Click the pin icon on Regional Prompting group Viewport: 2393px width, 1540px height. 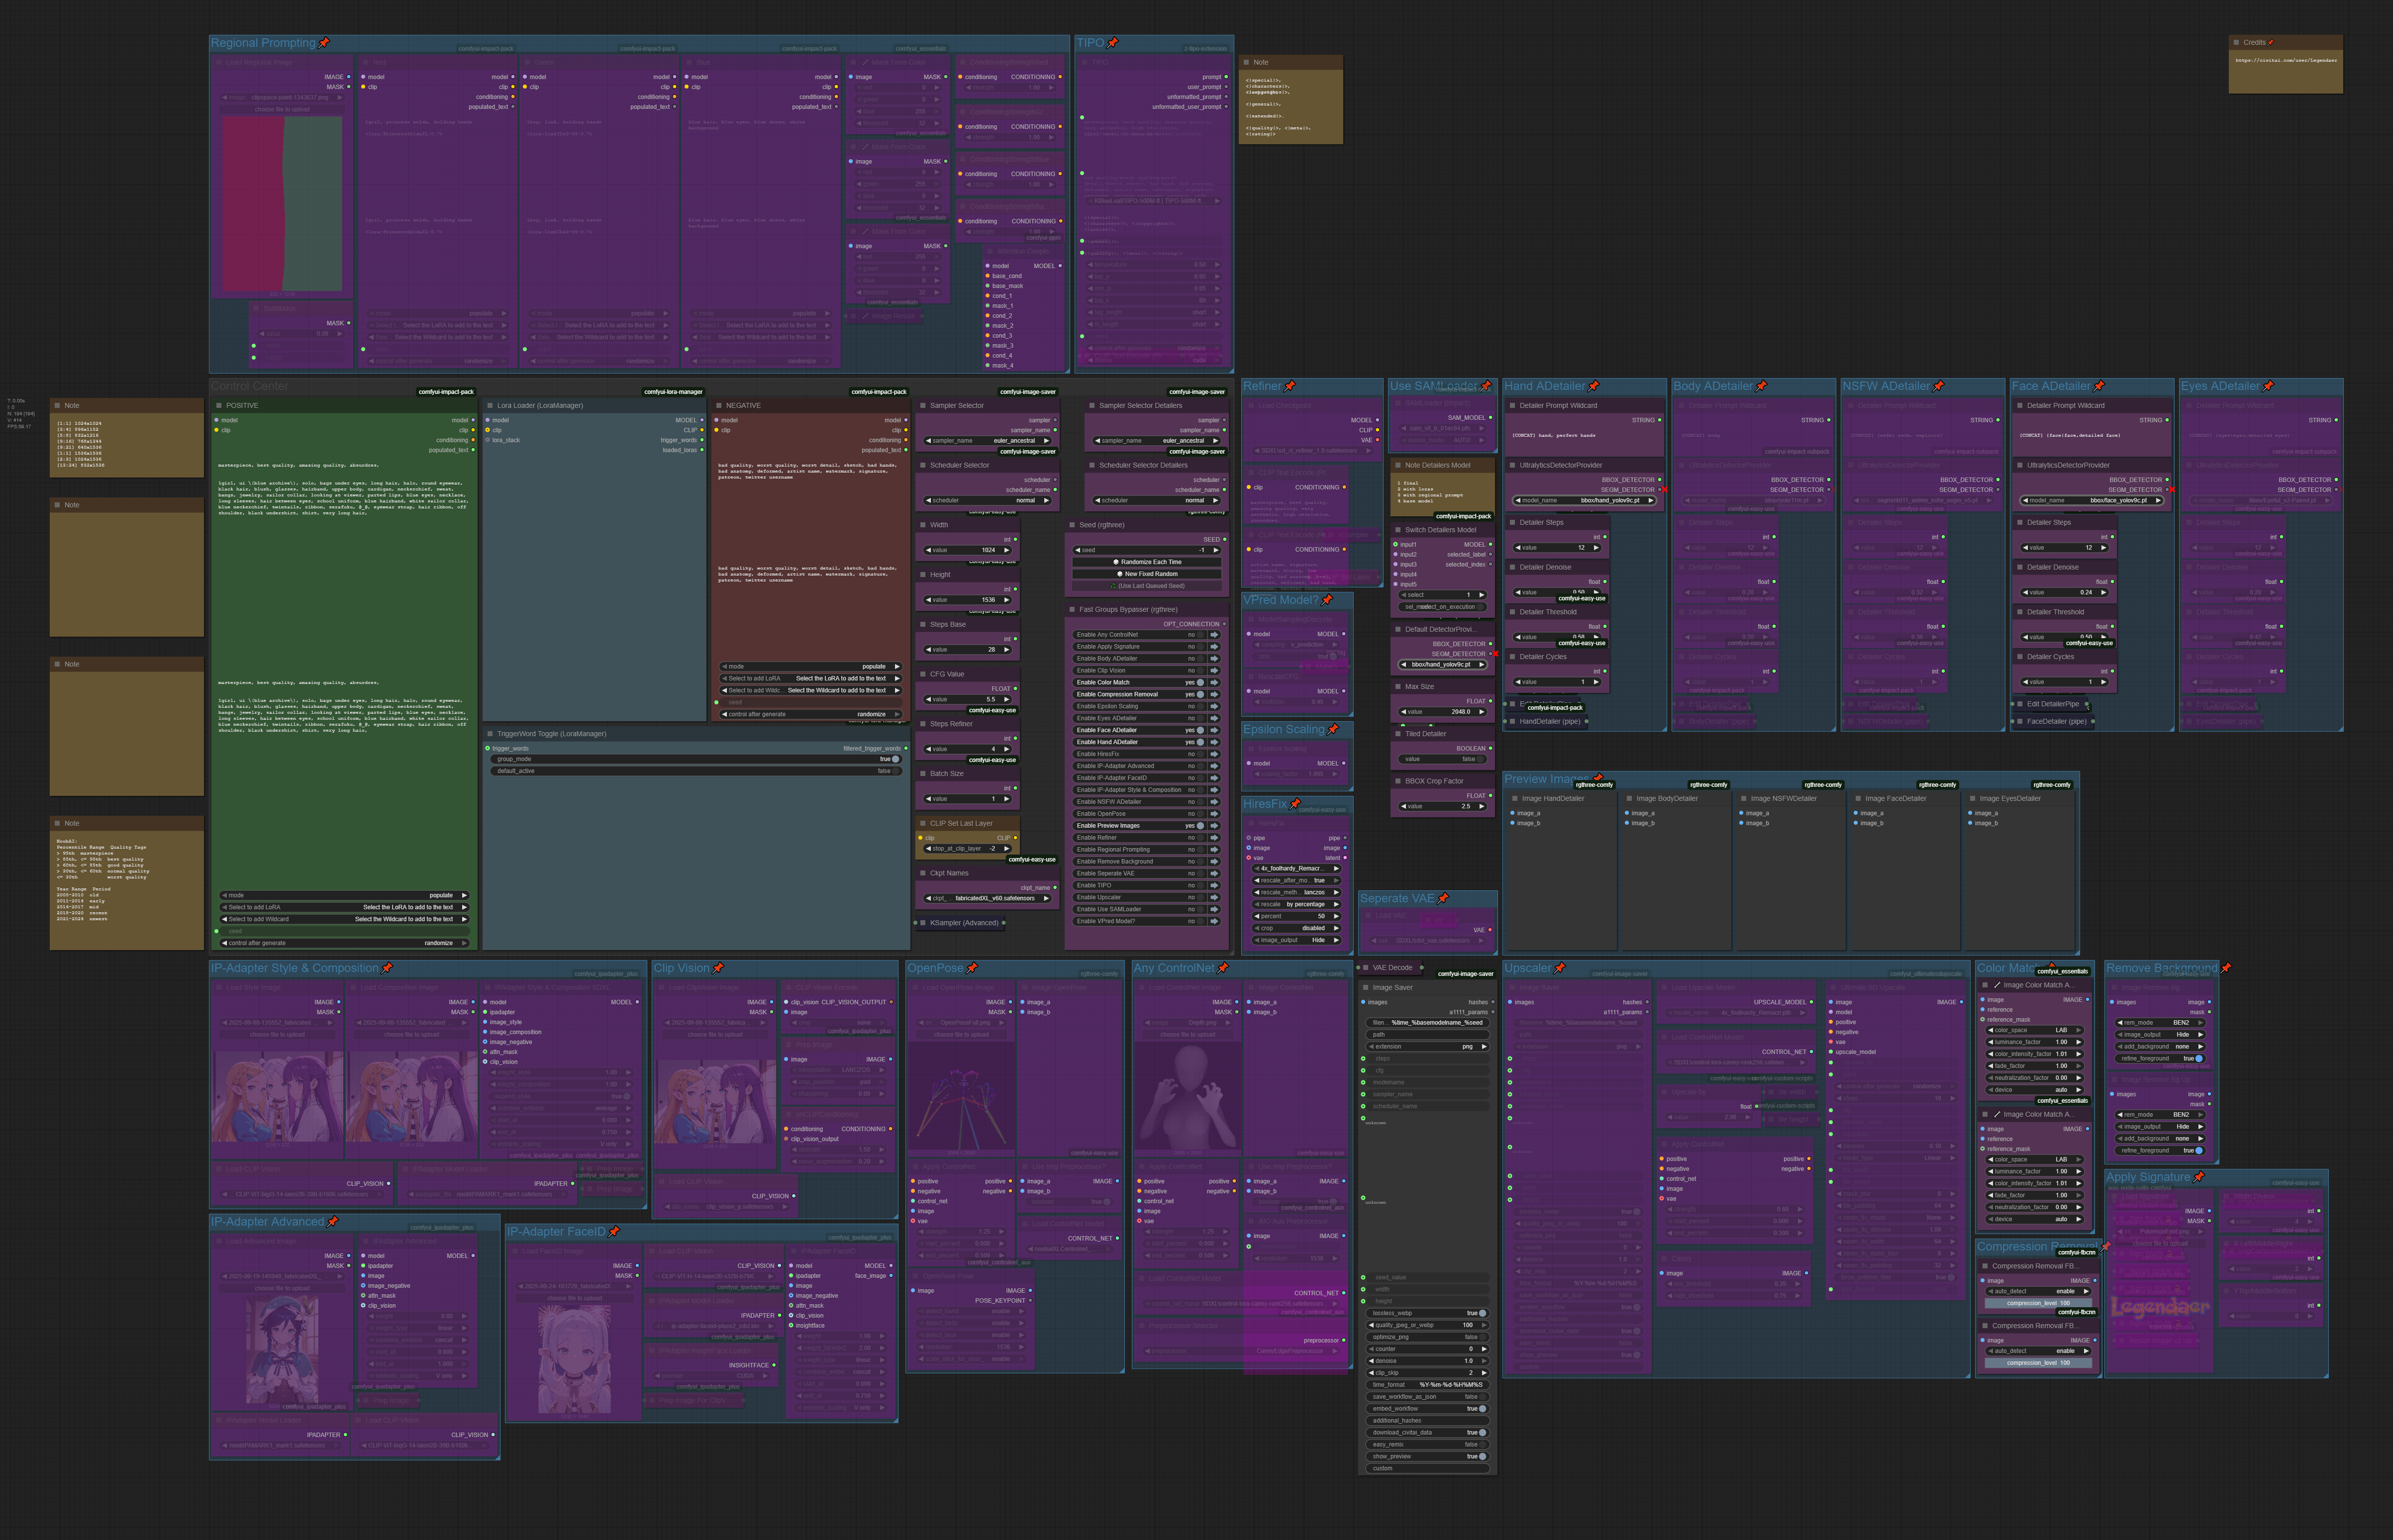(324, 43)
